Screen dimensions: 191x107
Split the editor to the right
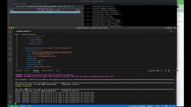[171, 31]
